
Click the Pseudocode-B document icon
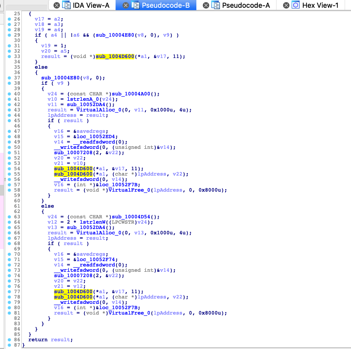(135, 5)
